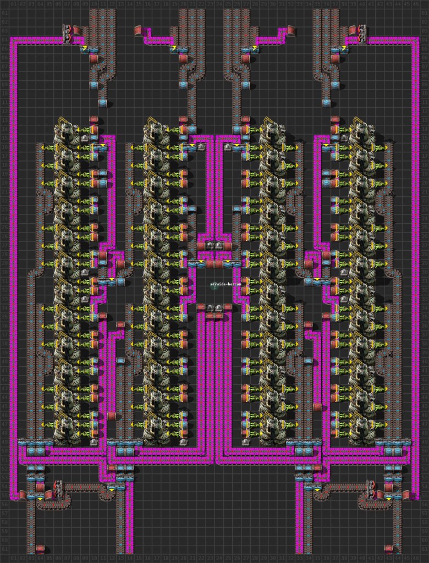Screen dimensions: 429x563
Task: Pick isolated blue underground belt, column 13 row 40
Action: pyautogui.click(x=121, y=361)
